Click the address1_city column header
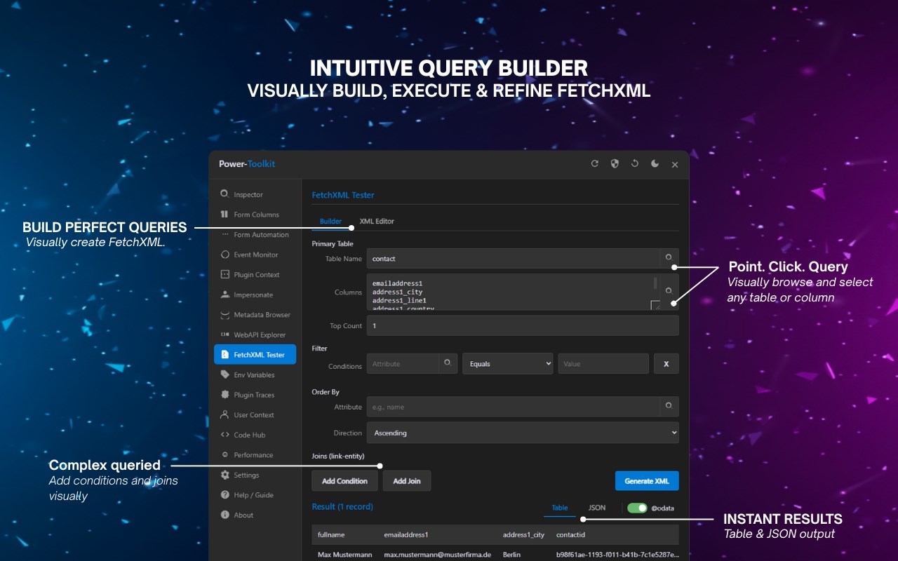This screenshot has width=898, height=561. [x=523, y=535]
